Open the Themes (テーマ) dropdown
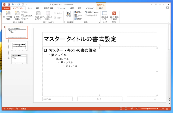Viewport: 173px width, 113px height. pos(68,15)
